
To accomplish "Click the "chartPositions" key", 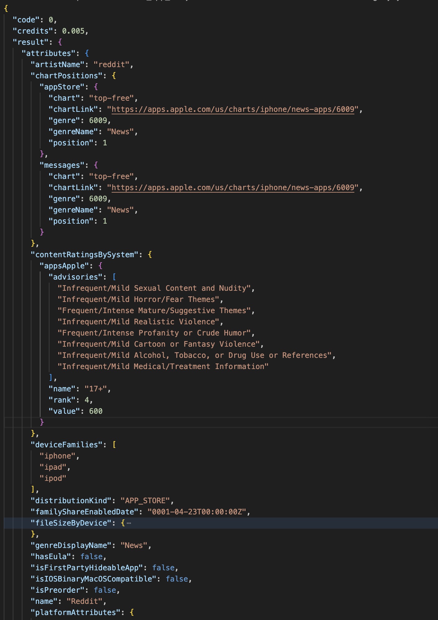I will coord(67,76).
